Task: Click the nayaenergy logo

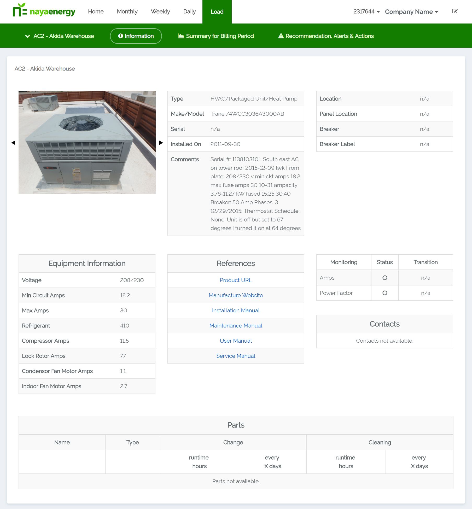Action: click(x=44, y=11)
